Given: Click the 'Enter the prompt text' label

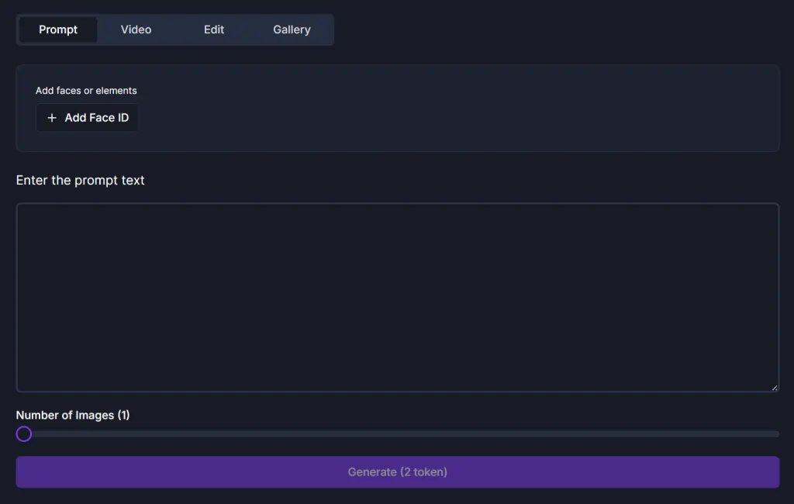Looking at the screenshot, I should tap(80, 180).
